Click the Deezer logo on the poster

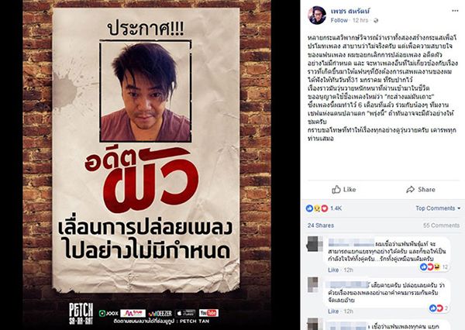(160, 314)
